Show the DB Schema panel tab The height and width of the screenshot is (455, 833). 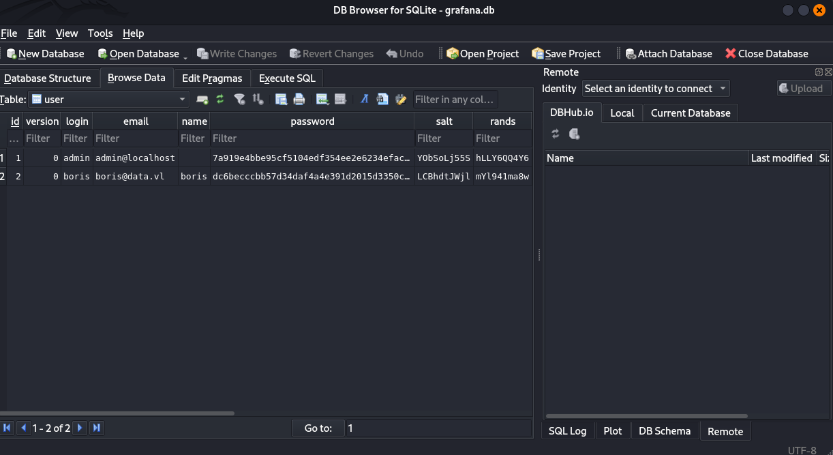coord(665,431)
